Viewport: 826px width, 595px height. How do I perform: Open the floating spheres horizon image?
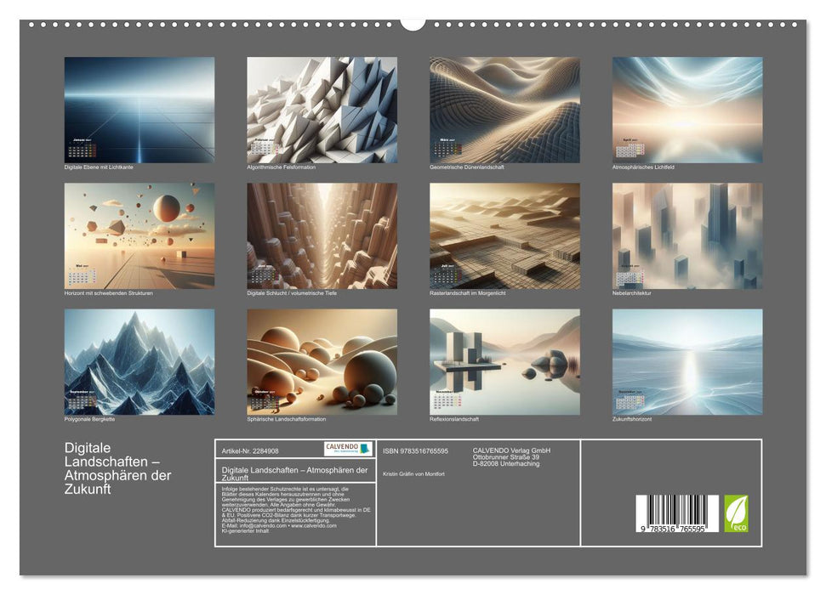pos(139,236)
